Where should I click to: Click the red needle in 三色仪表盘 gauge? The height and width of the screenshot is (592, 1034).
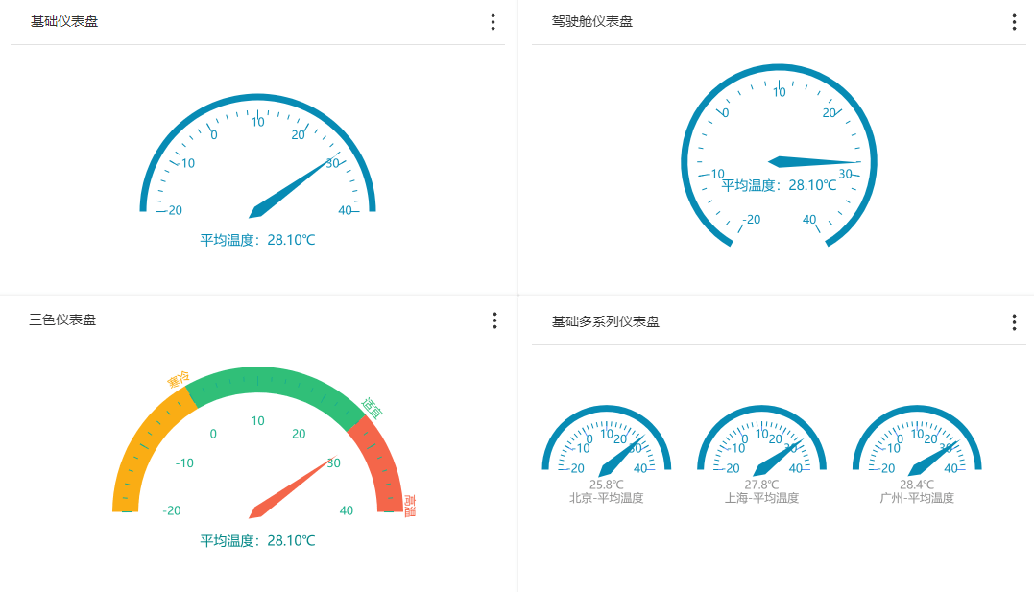click(288, 489)
